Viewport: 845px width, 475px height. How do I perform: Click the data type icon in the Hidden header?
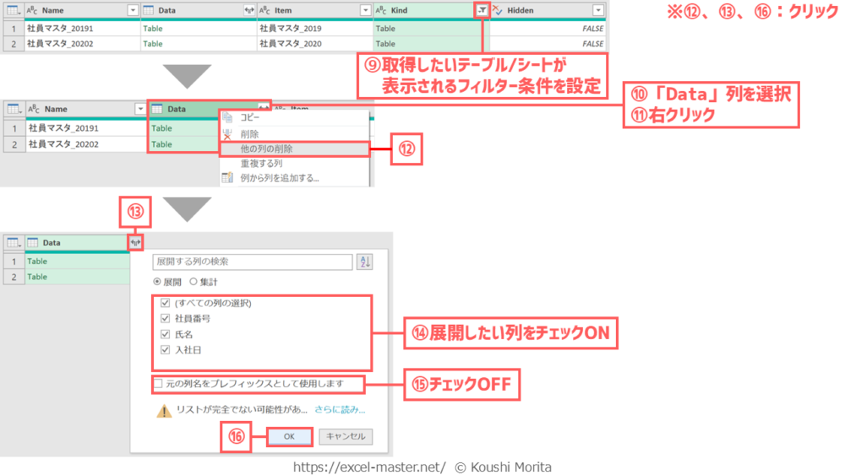(x=498, y=10)
